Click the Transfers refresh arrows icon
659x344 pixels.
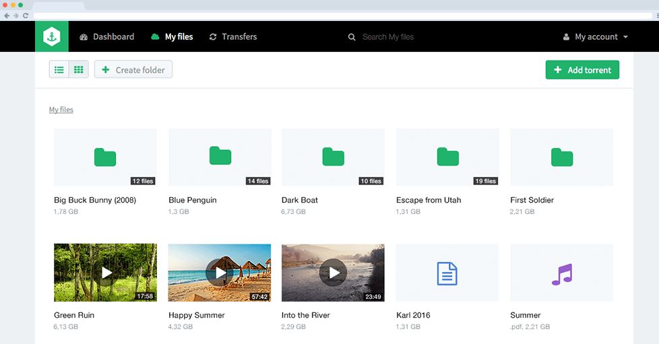click(x=213, y=37)
